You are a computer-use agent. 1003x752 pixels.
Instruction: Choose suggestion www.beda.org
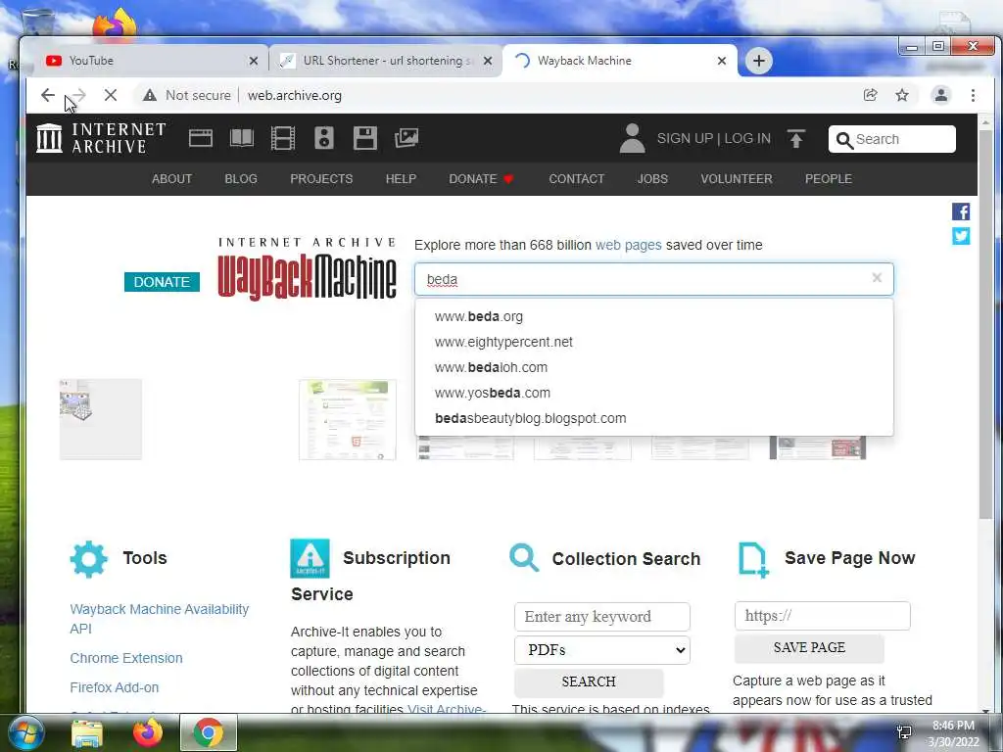653,316
